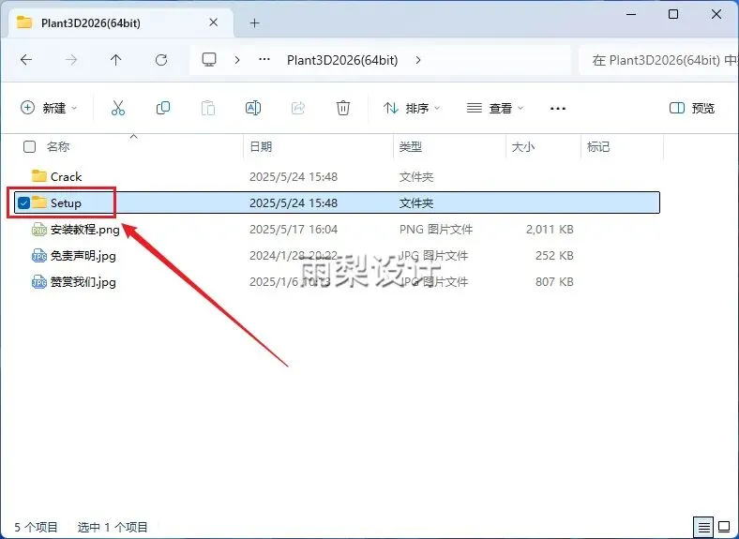The width and height of the screenshot is (739, 539).
Task: Click the 2025/5/17 16:04 date cell
Action: point(294,230)
